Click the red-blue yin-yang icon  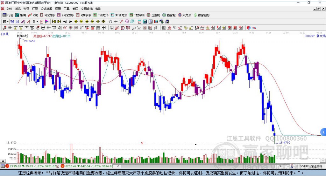coord(248,28)
